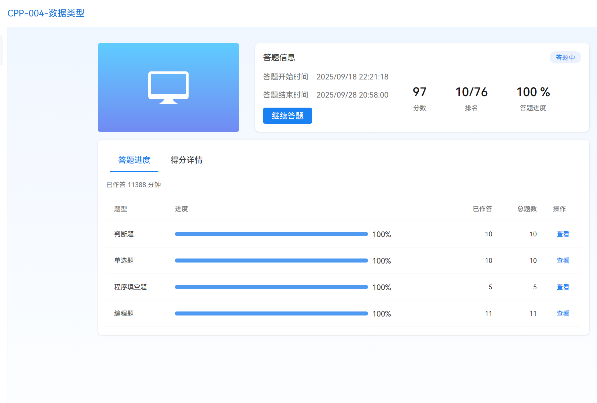Click the 操作 column header
This screenshot has height=403, width=597.
(559, 209)
